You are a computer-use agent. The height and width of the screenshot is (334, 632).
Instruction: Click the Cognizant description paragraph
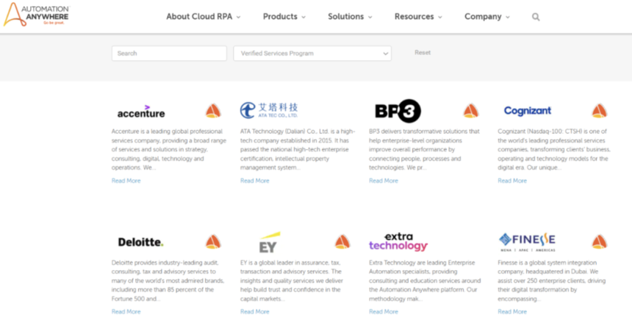point(554,149)
